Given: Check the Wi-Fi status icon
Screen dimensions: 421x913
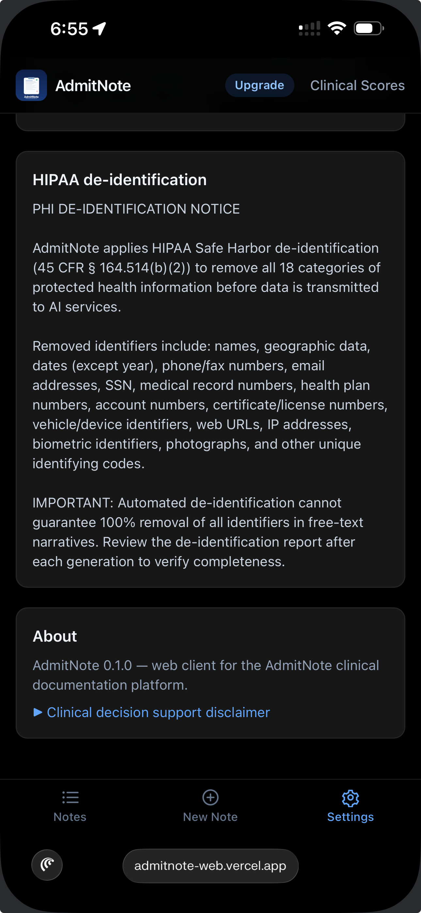Looking at the screenshot, I should pyautogui.click(x=337, y=28).
